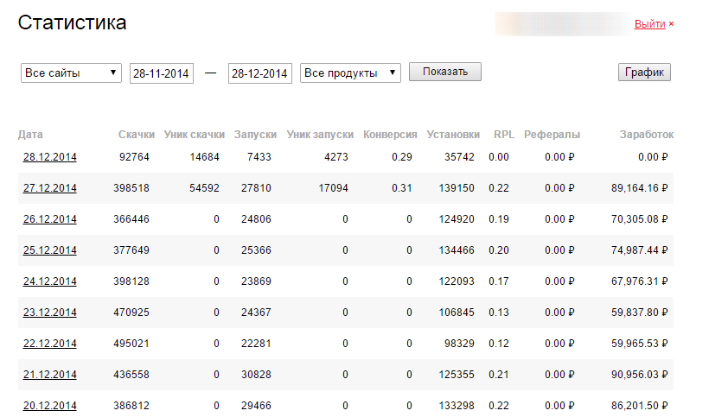
Task: Open the График button
Action: (644, 73)
